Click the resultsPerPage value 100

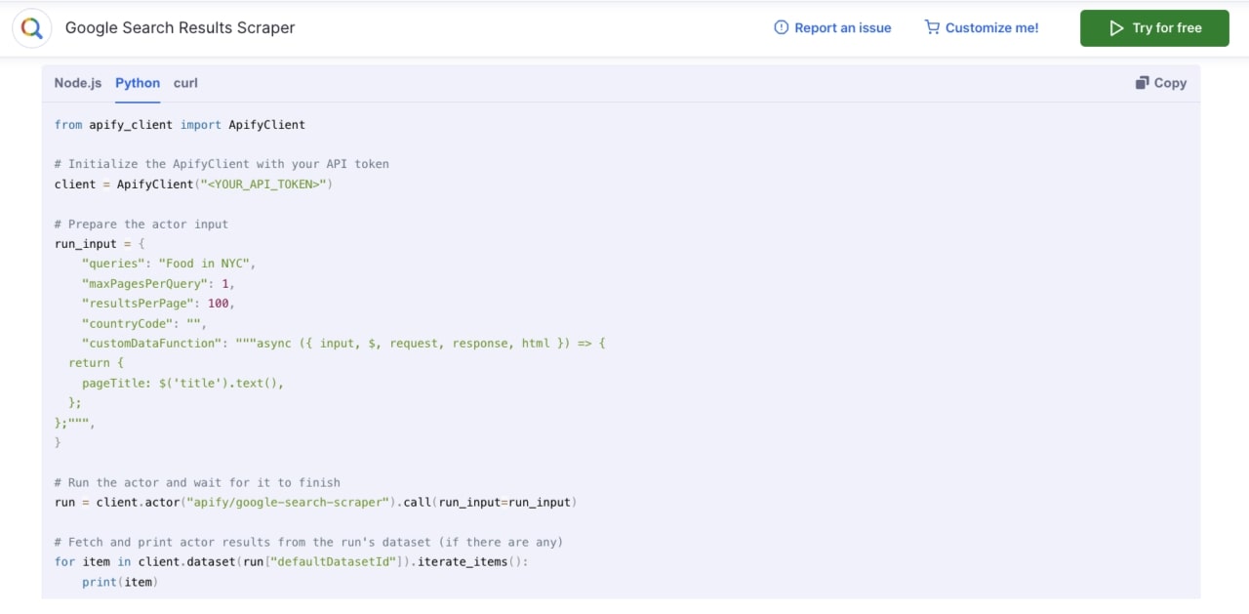(x=218, y=303)
